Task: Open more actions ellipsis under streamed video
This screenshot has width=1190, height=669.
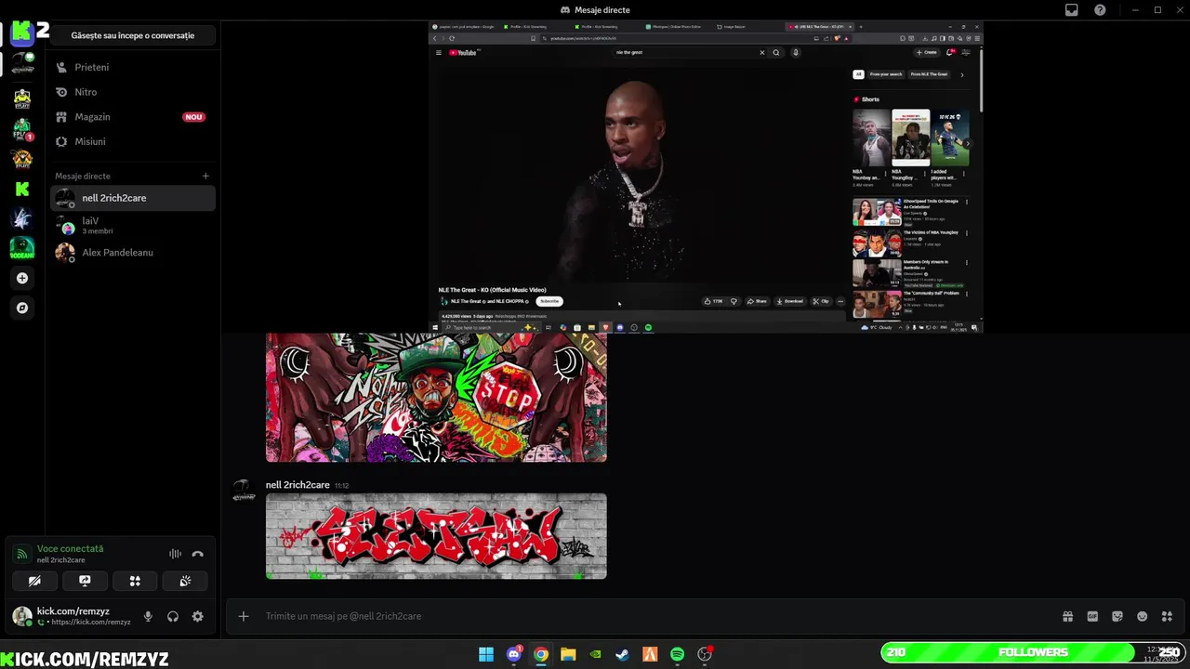Action: (x=840, y=301)
